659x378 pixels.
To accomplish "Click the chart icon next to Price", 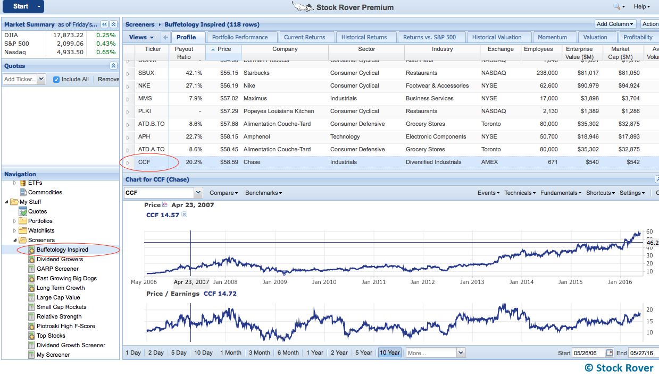I will click(x=165, y=205).
